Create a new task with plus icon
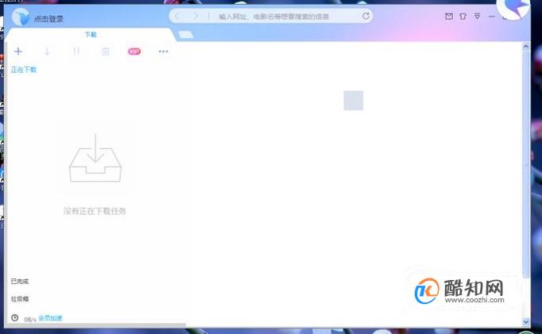This screenshot has height=334, width=542. (18, 52)
